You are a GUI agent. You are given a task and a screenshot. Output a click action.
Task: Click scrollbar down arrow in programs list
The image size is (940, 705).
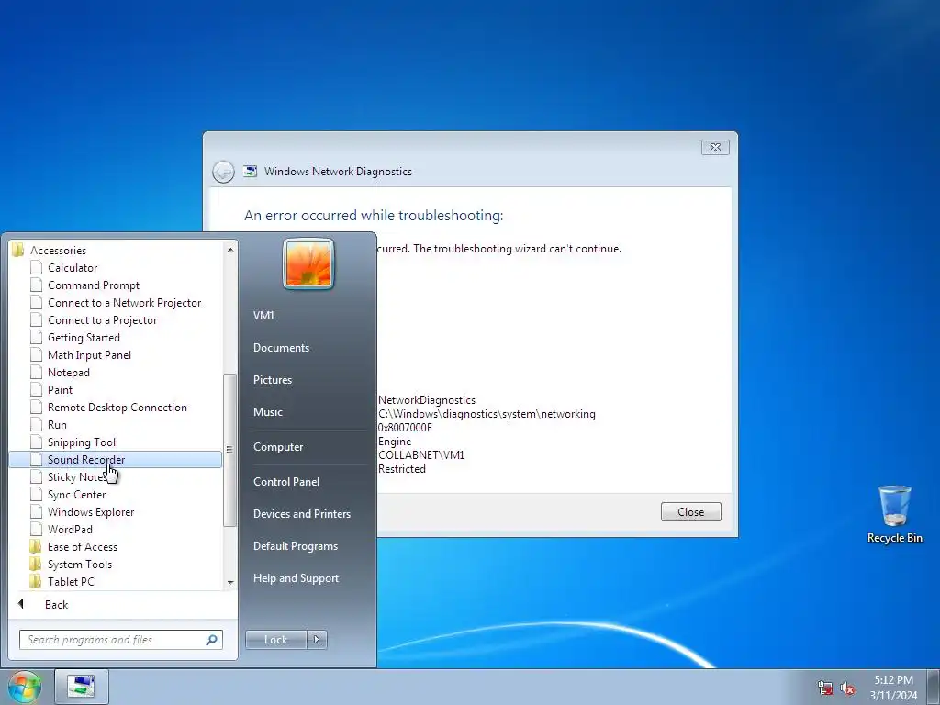point(230,583)
